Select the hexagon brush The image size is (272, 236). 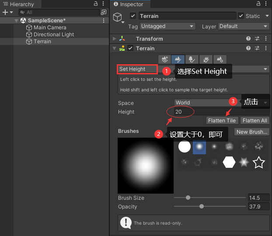(x=229, y=162)
